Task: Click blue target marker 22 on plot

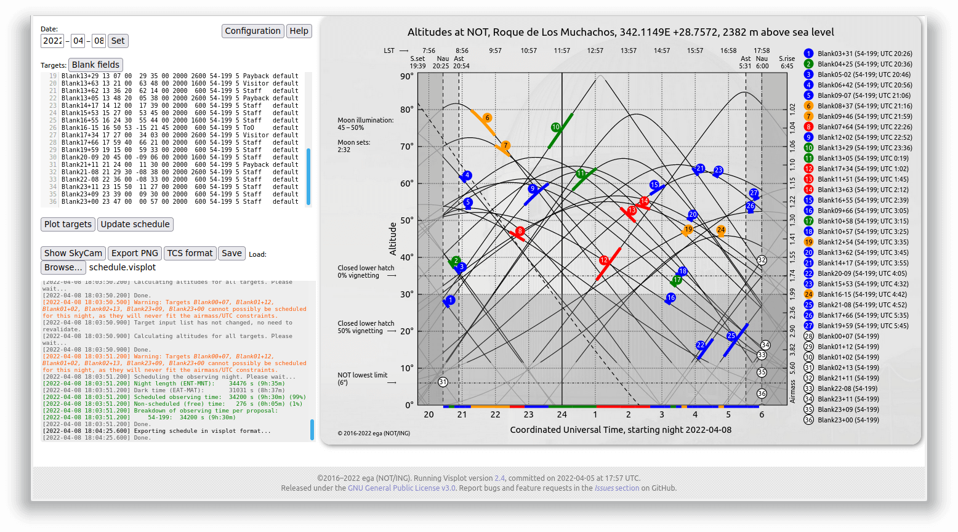Action: 701,345
